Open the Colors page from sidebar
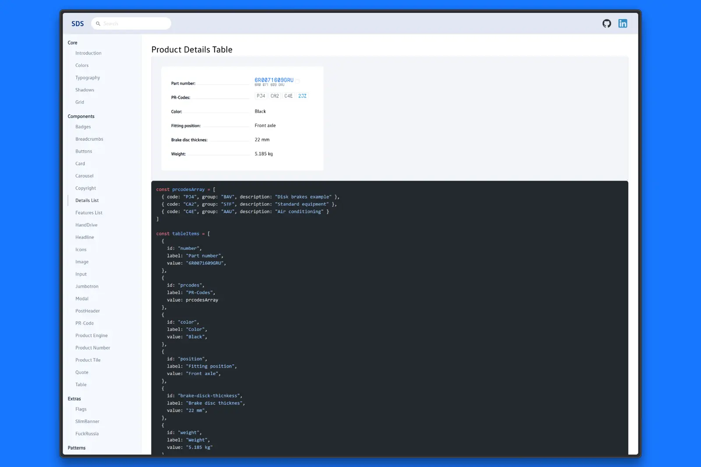 pyautogui.click(x=81, y=65)
